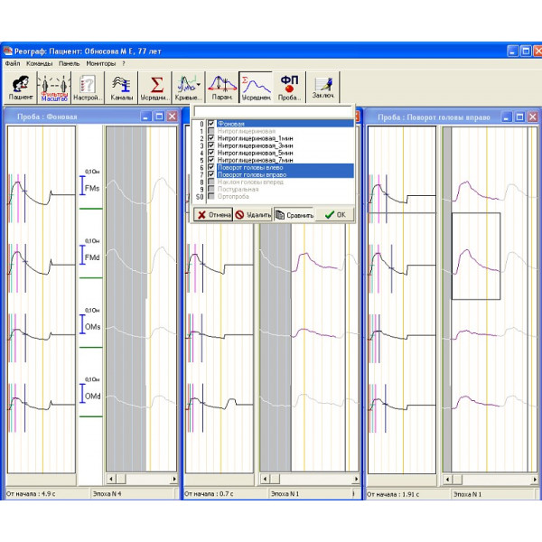
Task: Open the Мониторы menu
Action: (x=100, y=63)
